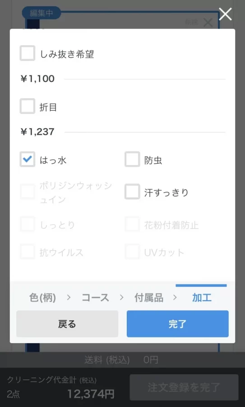This screenshot has width=245, height=407.
Task: Select the 汗すっきり checkbox
Action: tap(132, 192)
